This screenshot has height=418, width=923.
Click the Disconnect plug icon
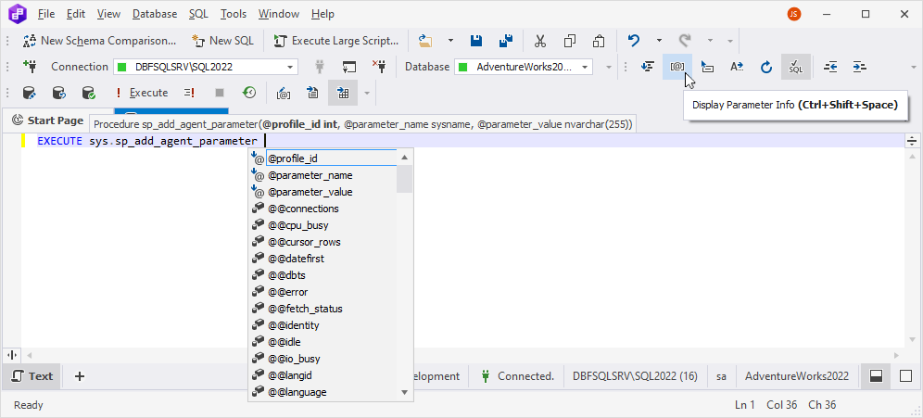click(x=378, y=67)
